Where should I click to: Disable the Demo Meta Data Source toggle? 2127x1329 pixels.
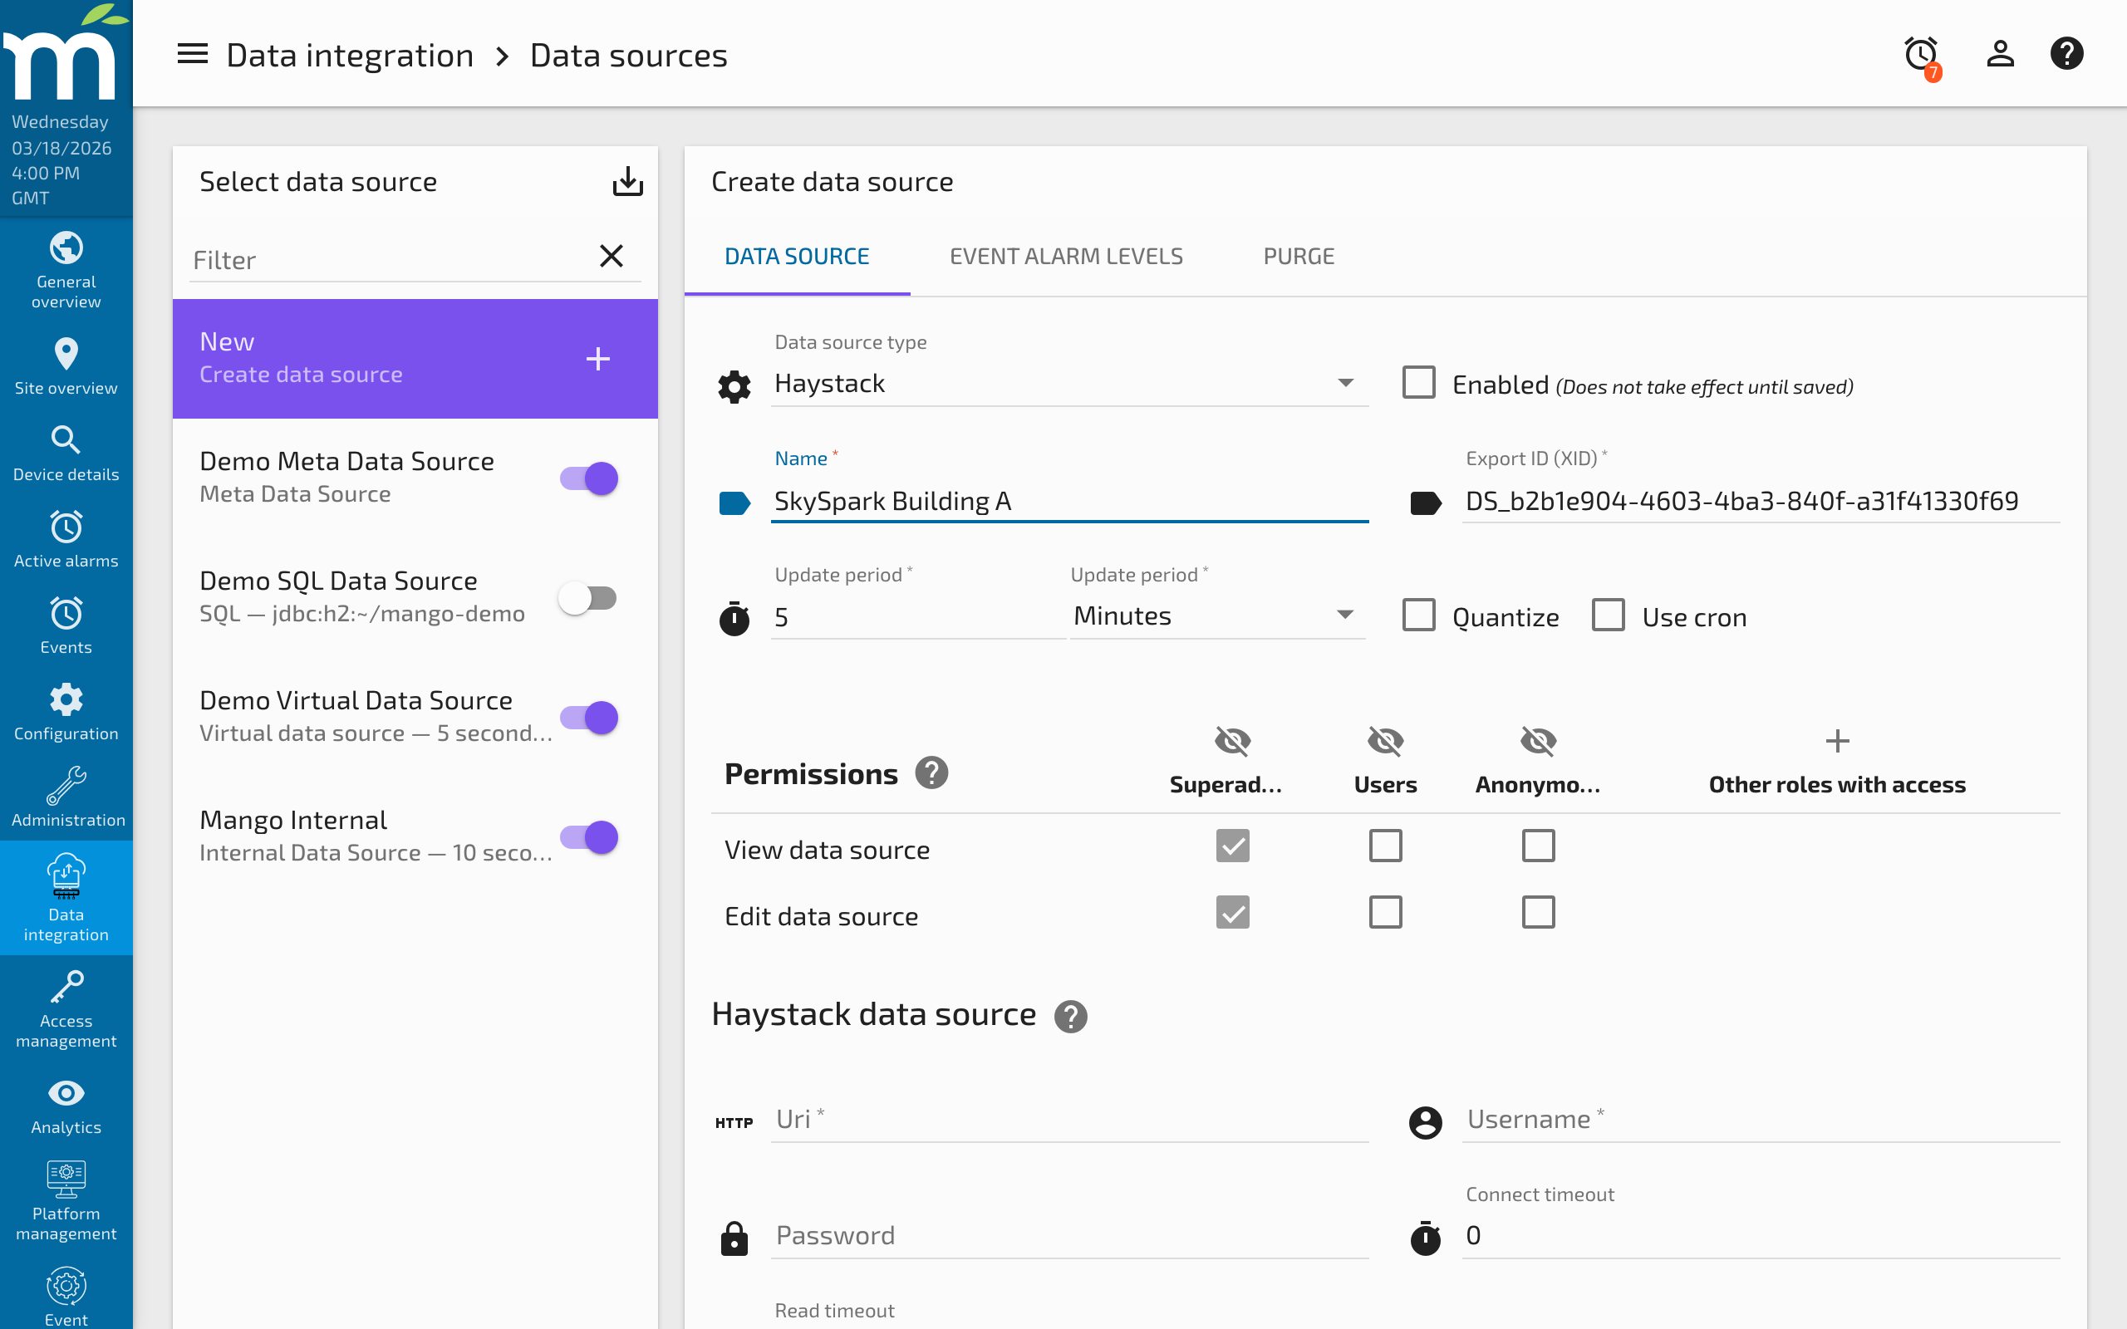point(587,478)
